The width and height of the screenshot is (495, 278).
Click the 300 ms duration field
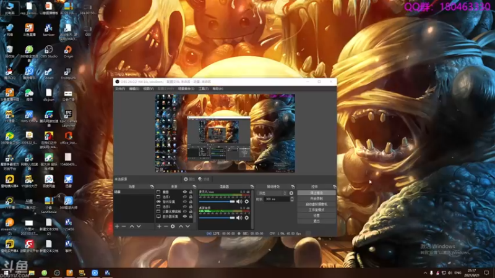(277, 199)
